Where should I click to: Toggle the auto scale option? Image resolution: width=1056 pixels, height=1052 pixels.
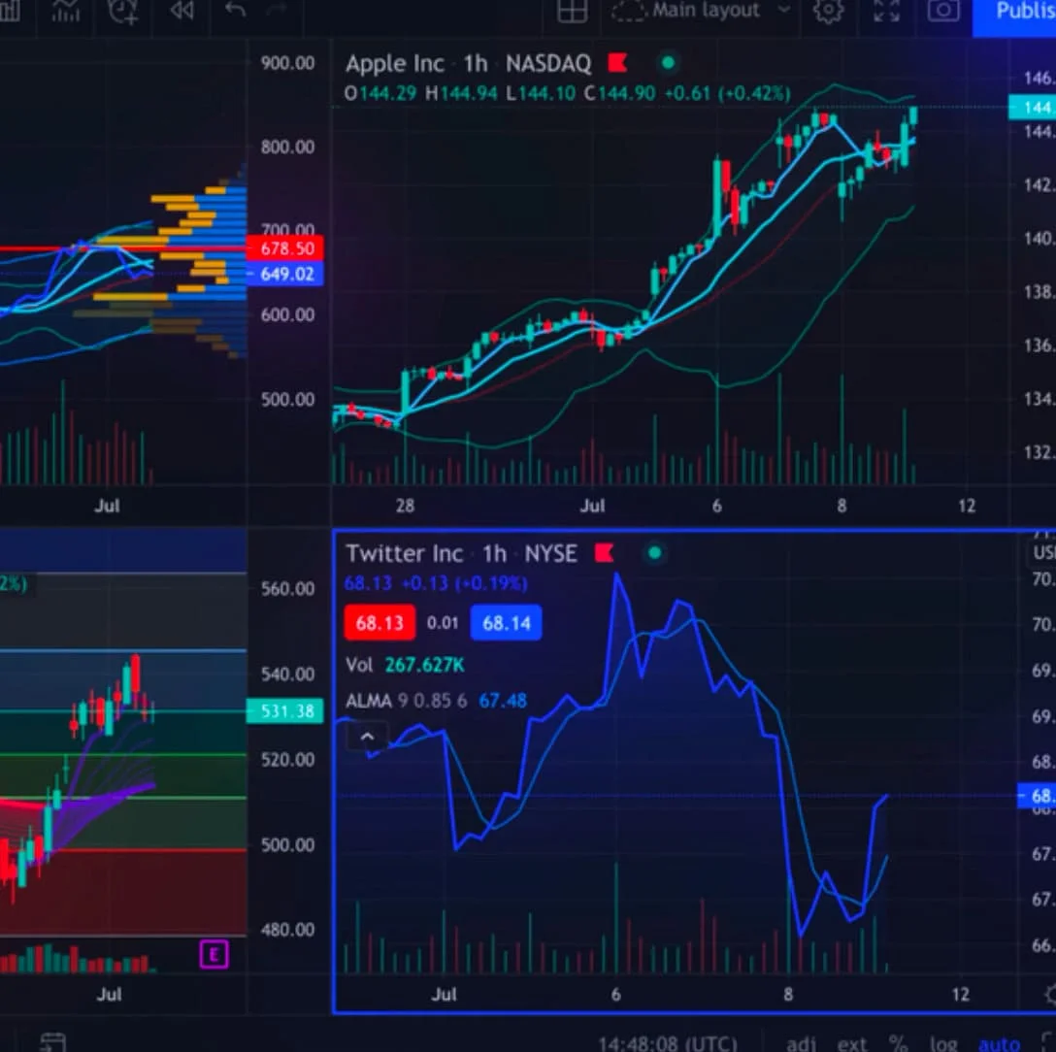pyautogui.click(x=999, y=1043)
